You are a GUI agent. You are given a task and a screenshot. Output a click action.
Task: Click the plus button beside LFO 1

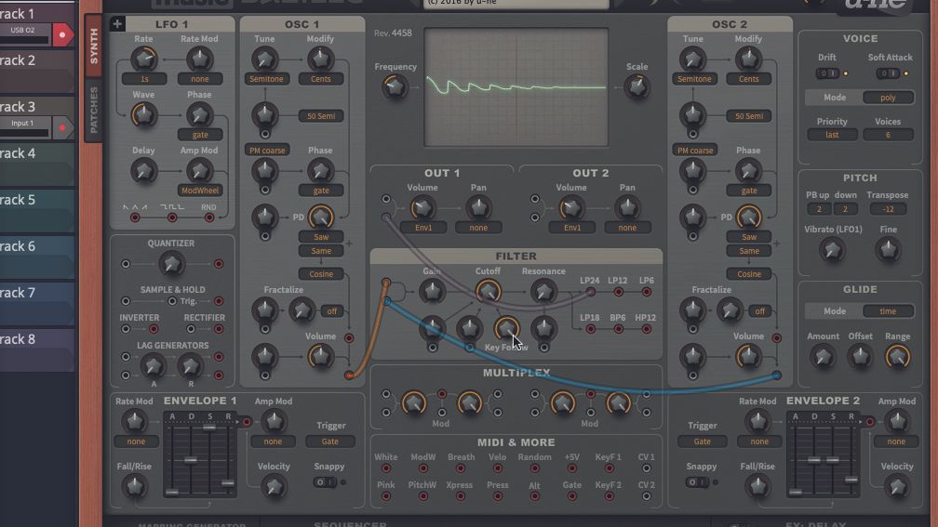coord(117,24)
